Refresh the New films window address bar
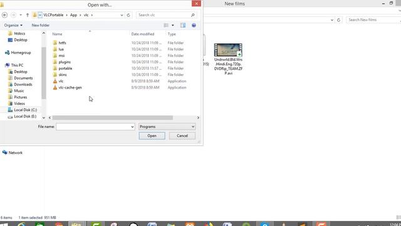This screenshot has height=226, width=401. (x=338, y=19)
